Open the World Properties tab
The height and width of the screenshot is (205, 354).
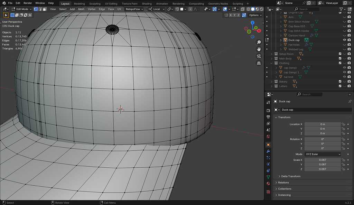268,136
